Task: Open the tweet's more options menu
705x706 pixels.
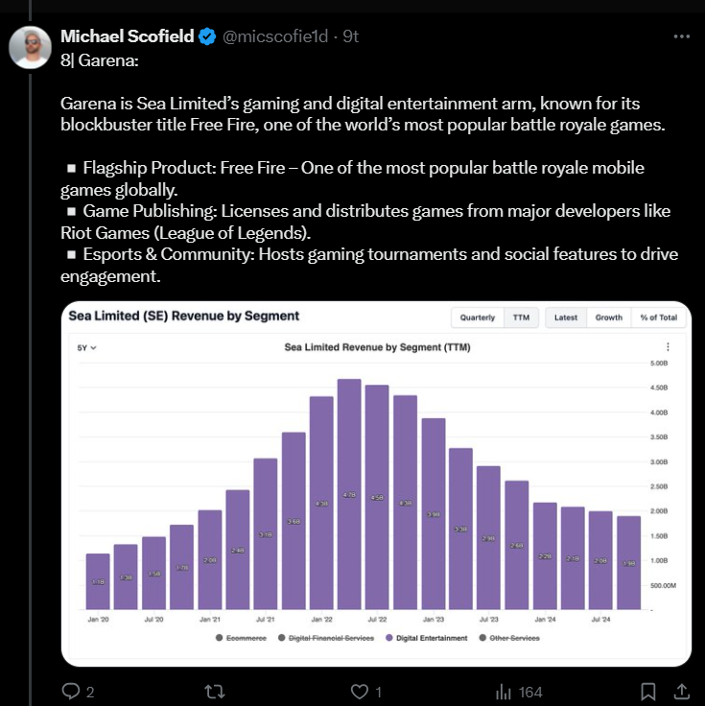Action: (681, 36)
